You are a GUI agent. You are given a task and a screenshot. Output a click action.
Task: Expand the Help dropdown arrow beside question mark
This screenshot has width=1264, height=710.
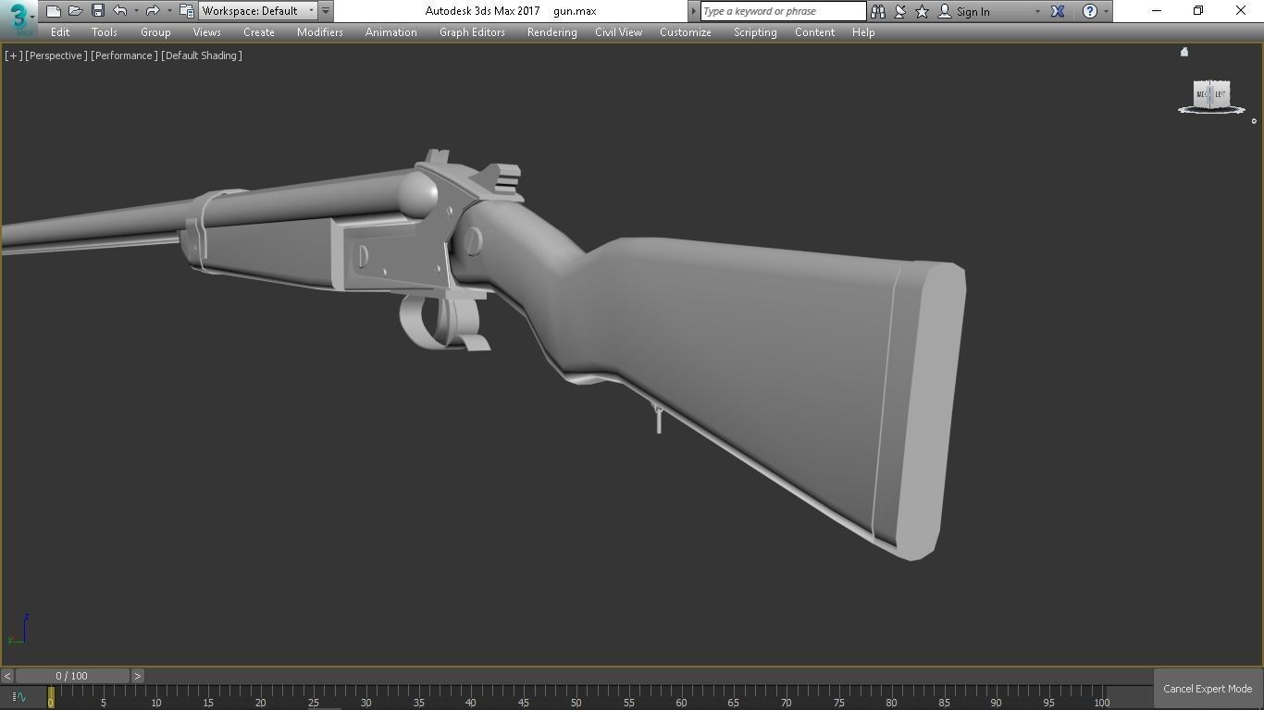[x=1106, y=11]
